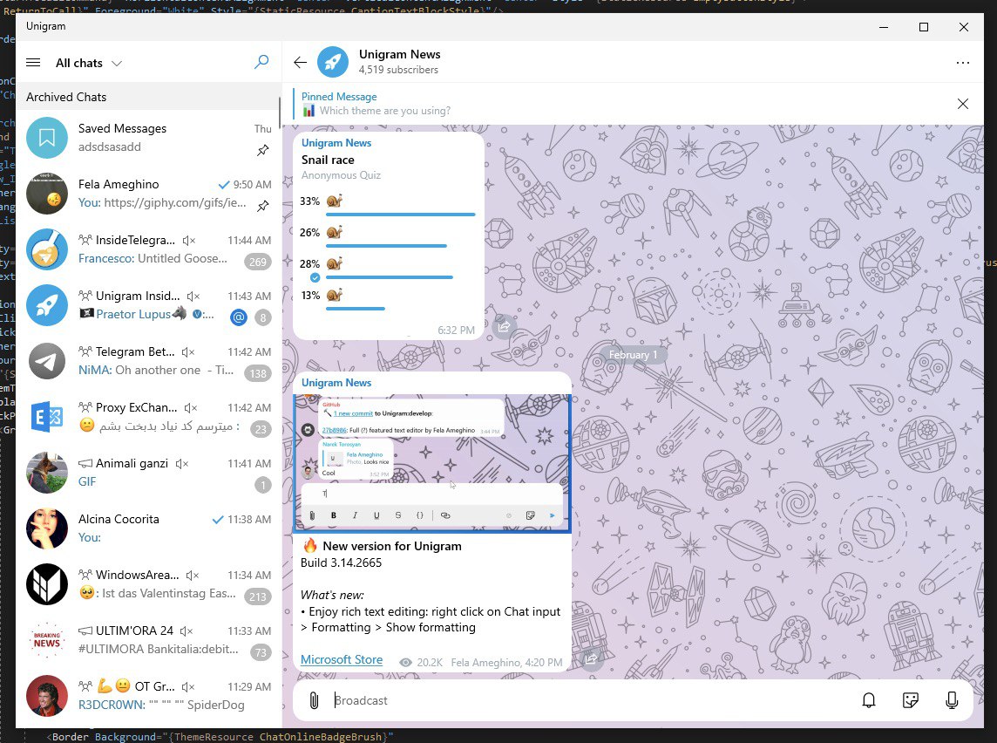Open the rich text editor screenshot image
This screenshot has width=997, height=743.
pyautogui.click(x=432, y=463)
